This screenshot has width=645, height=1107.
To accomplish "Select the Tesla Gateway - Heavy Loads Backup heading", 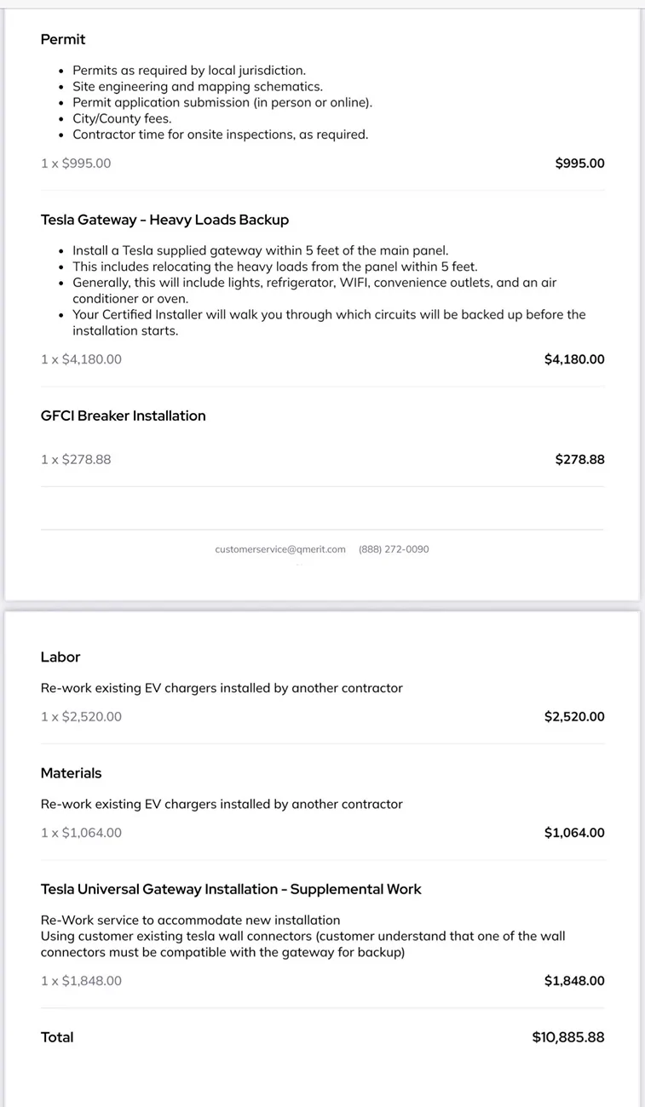I will (164, 220).
